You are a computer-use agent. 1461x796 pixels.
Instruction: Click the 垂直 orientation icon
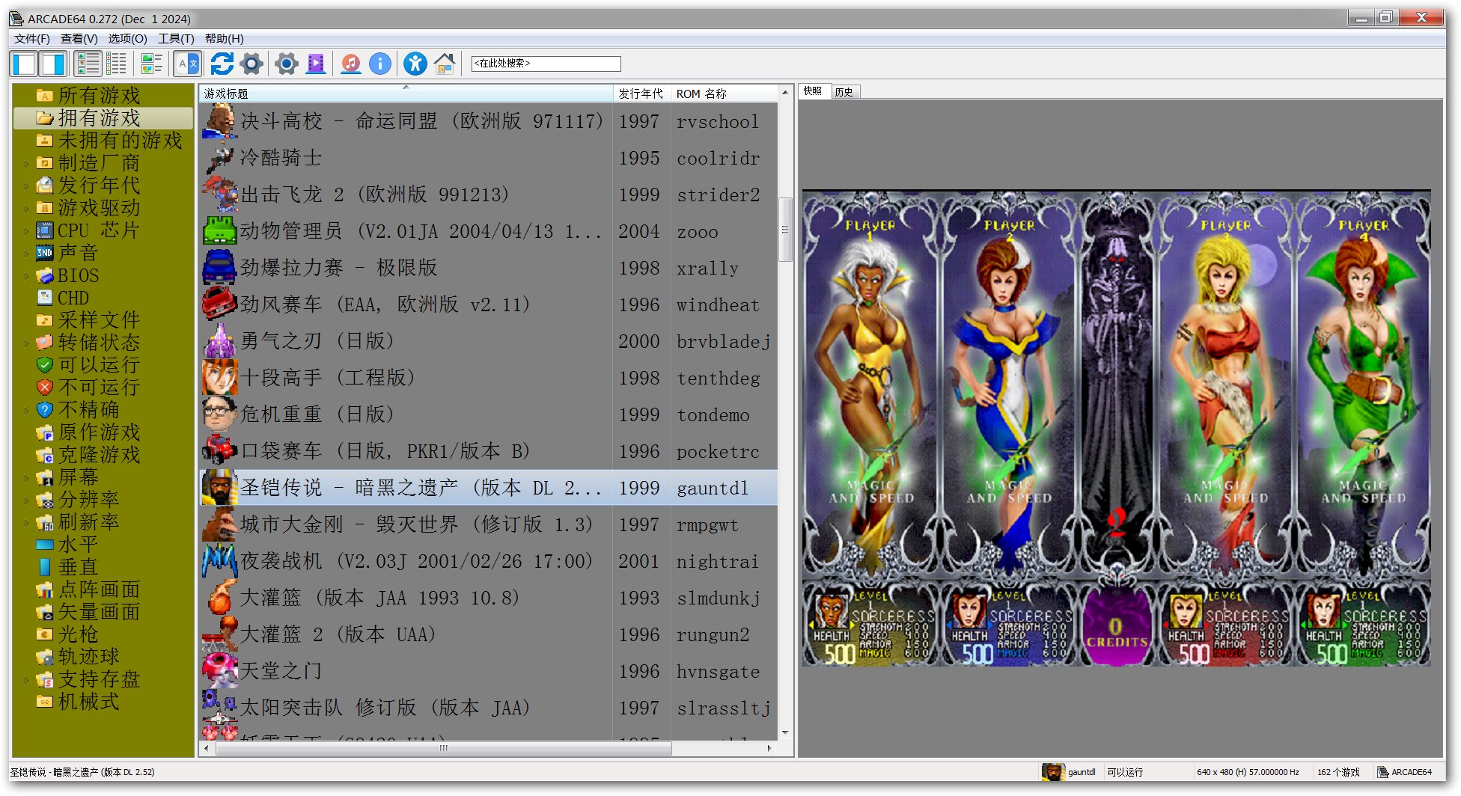coord(45,567)
